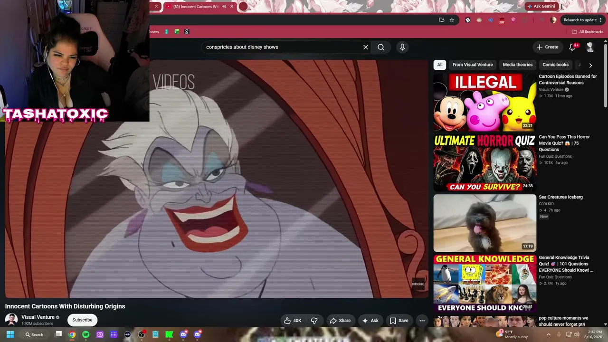The width and height of the screenshot is (608, 342).
Task: Open volume control in system tray
Action: click(577, 334)
